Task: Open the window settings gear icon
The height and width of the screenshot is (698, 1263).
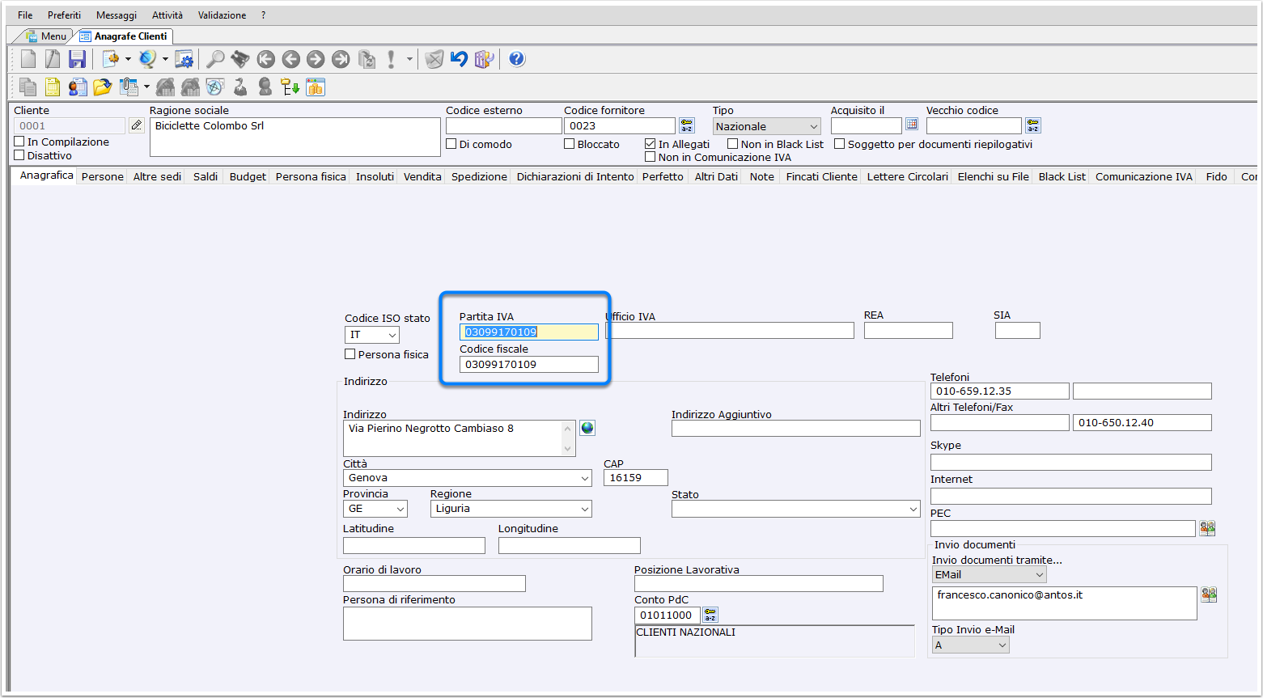Action: (184, 59)
